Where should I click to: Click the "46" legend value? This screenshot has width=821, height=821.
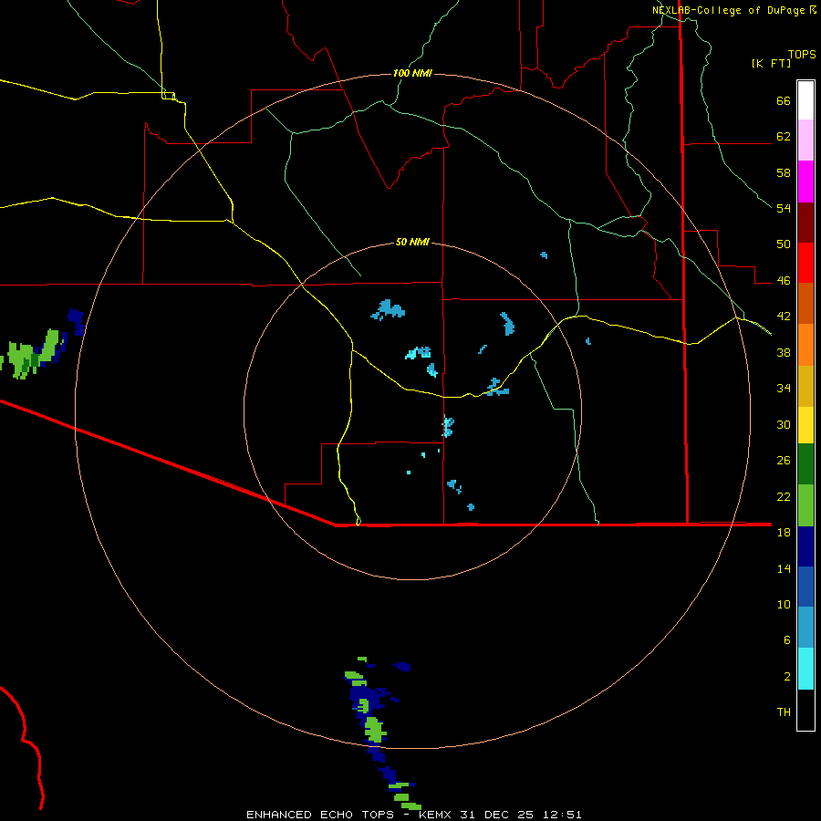click(x=784, y=281)
